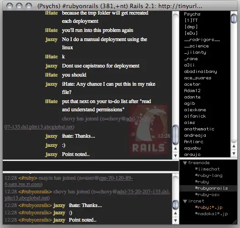Click chat log scrollbar thumb
This screenshot has width=240, height=228.
tap(175, 135)
